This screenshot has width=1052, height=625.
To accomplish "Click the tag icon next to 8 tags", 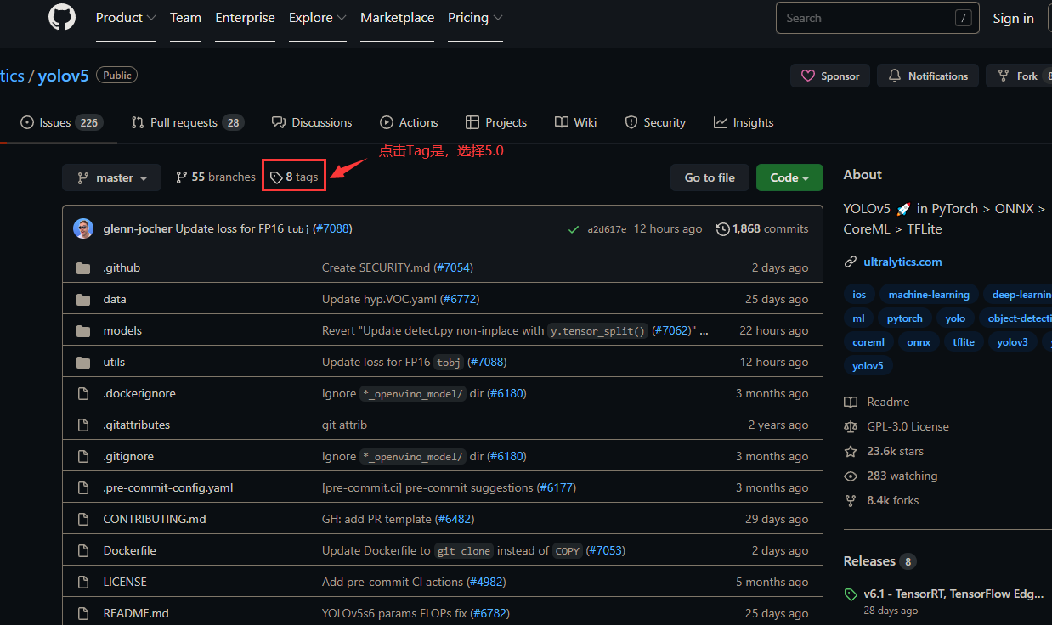I will 276,177.
